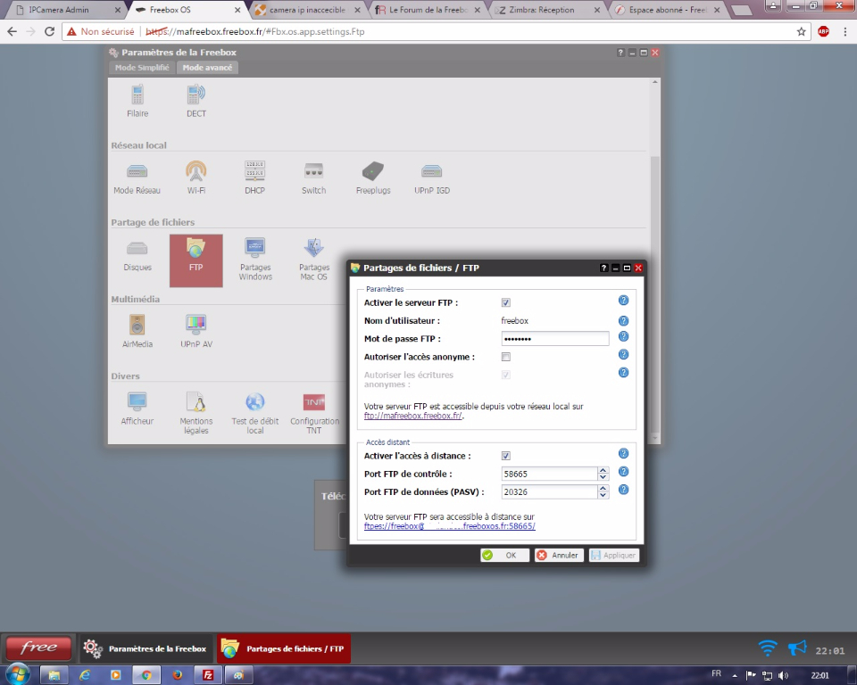This screenshot has height=685, width=857.
Task: Open the UPnP AV settings icon
Action: coord(196,332)
